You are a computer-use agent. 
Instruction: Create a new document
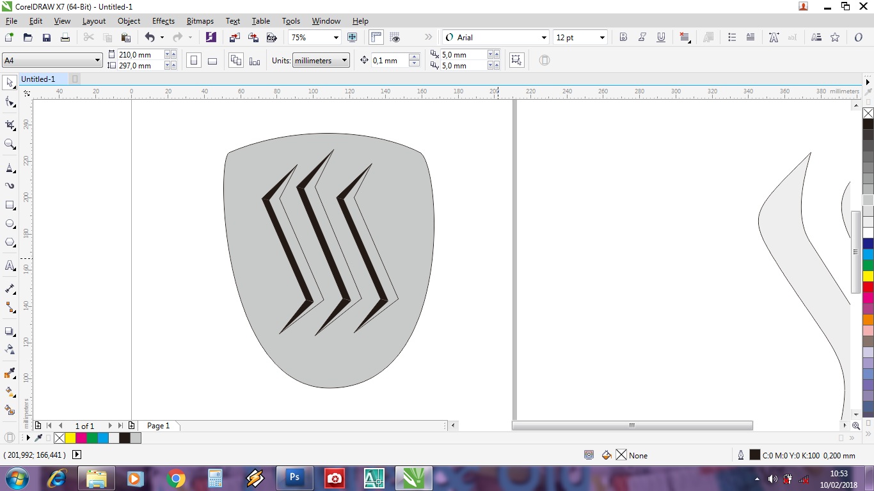(9, 38)
